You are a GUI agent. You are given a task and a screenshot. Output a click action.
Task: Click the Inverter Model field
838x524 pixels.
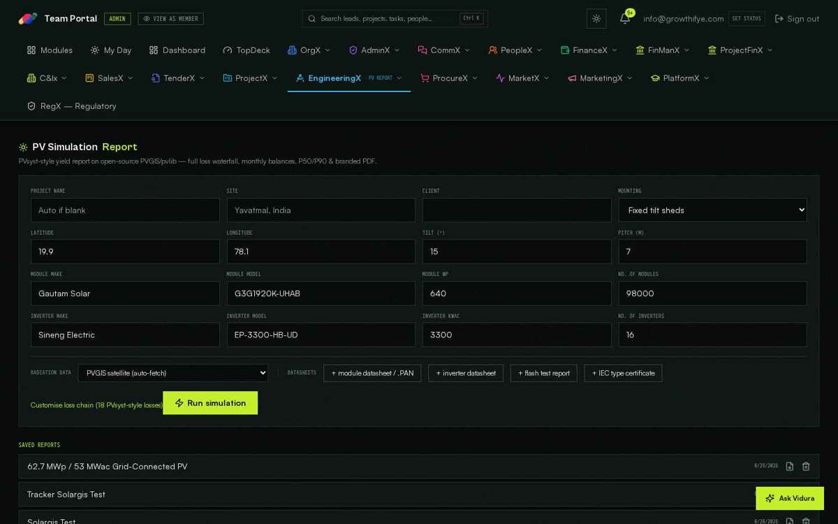(x=321, y=335)
